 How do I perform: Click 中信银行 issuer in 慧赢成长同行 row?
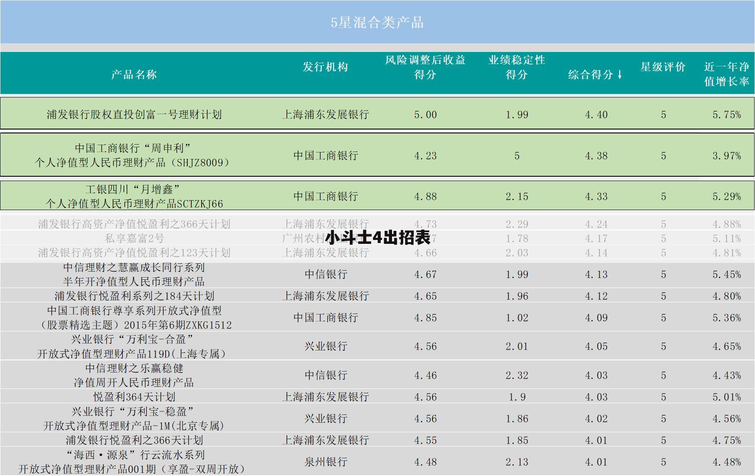326,274
